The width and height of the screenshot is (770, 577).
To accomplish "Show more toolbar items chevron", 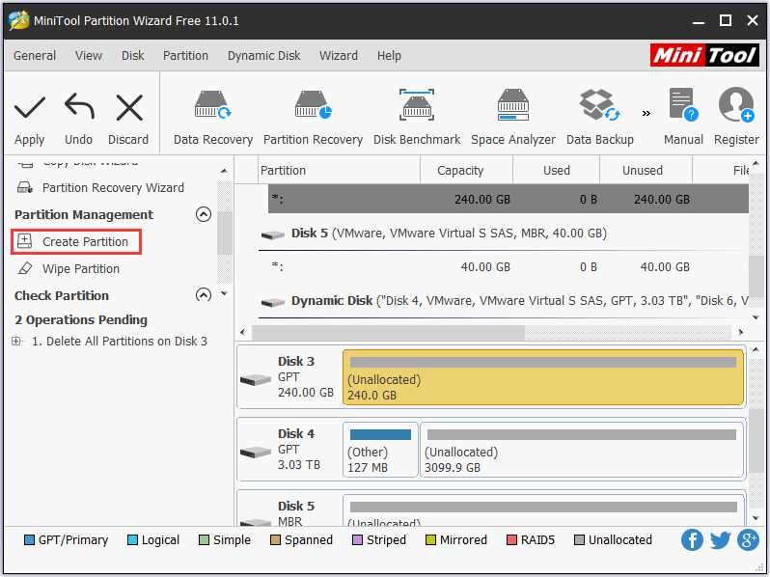I will (x=646, y=114).
